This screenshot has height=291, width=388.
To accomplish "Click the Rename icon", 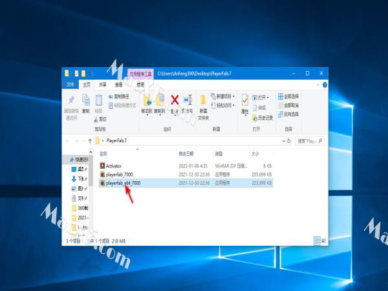I will pyautogui.click(x=188, y=100).
